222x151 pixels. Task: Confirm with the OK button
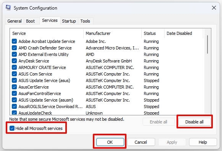[x=110, y=142]
